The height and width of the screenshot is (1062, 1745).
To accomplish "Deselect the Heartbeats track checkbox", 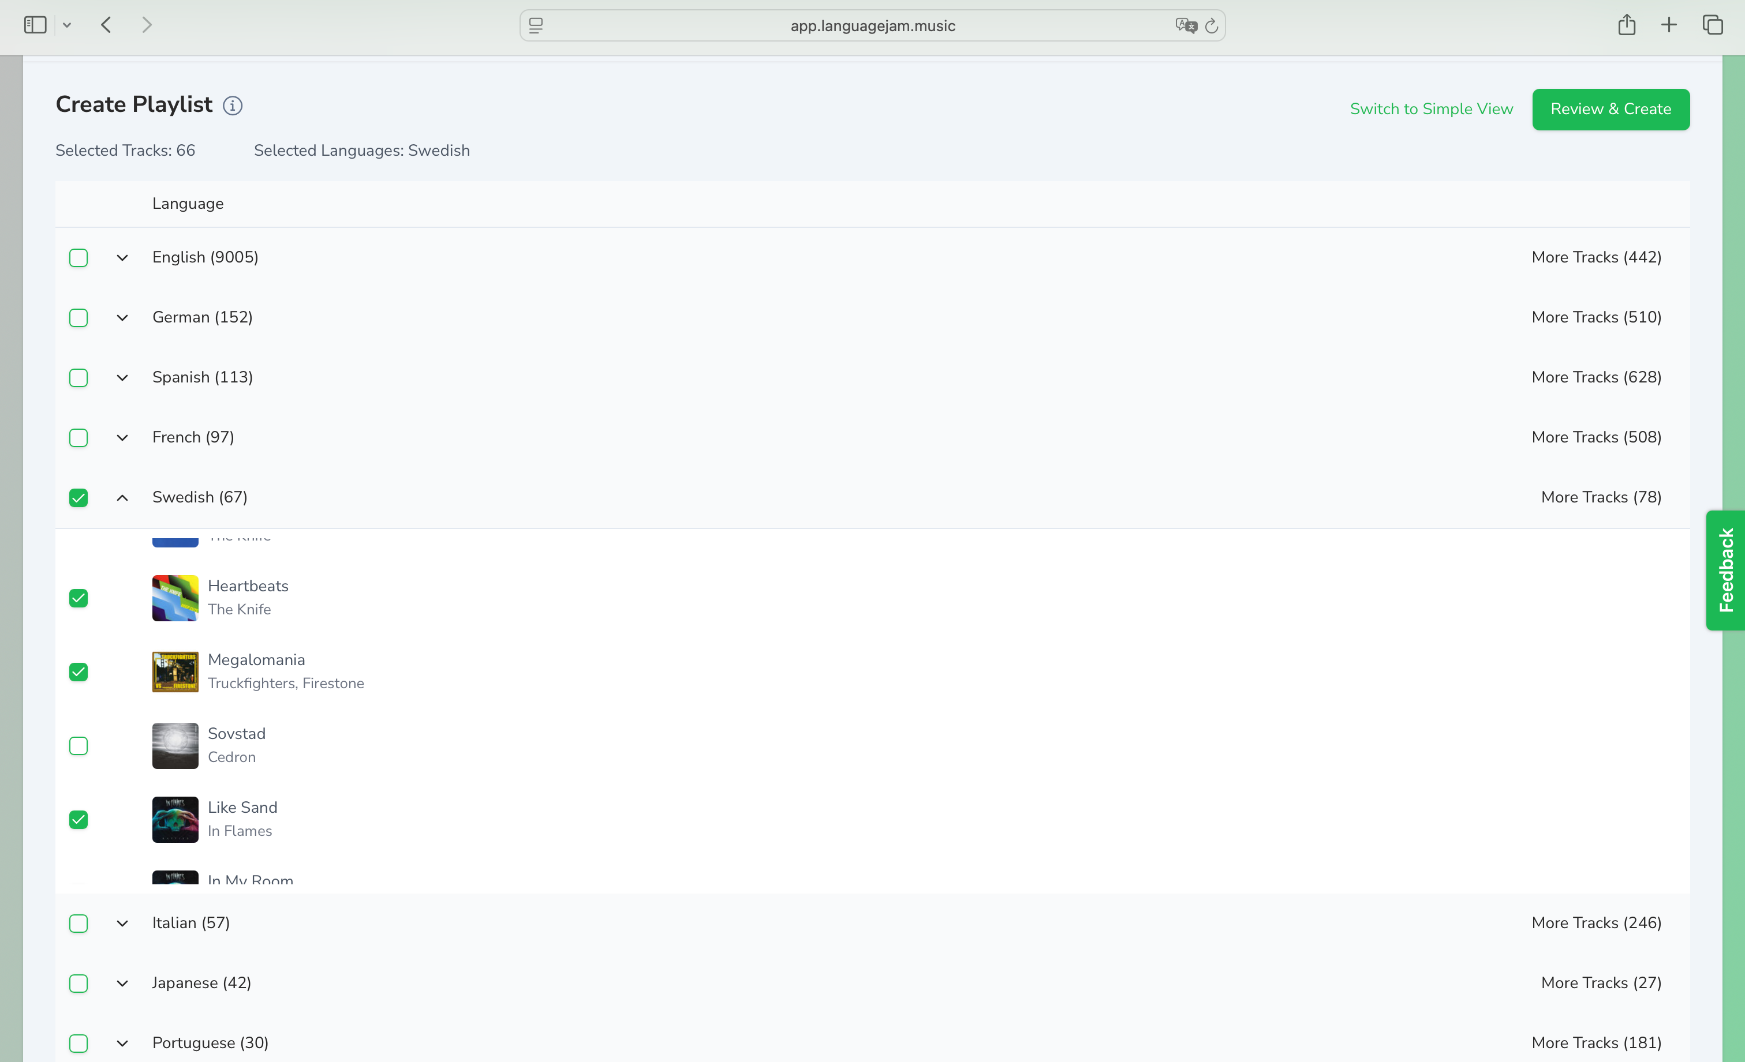I will [79, 598].
